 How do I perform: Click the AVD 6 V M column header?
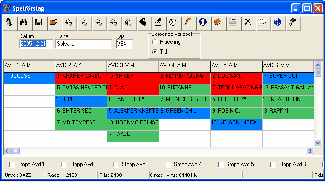(x=288, y=67)
